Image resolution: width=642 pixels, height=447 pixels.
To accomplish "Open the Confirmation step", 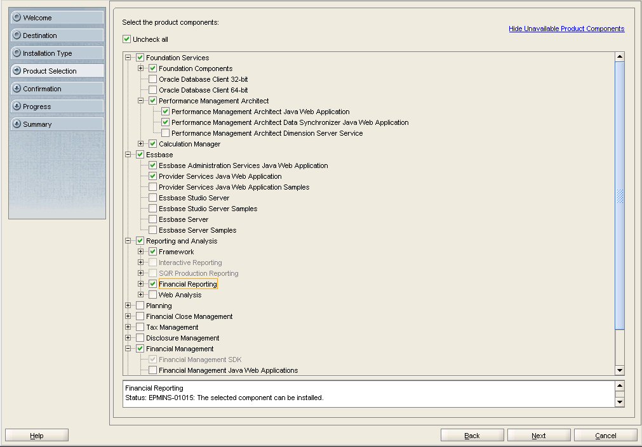I will tap(57, 89).
